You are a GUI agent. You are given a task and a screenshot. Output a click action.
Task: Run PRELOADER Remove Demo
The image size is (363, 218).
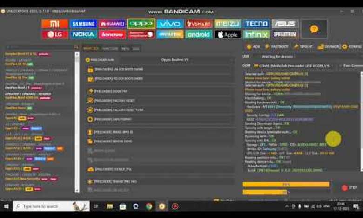160,141
